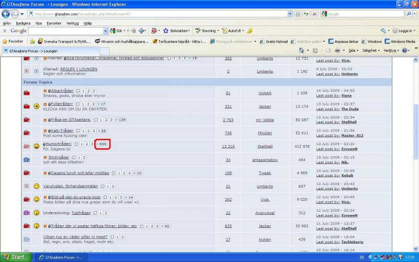This screenshot has width=419, height=262.
Task: Click the purple poll folder beside Tubfrågan
Action: click(x=27, y=213)
